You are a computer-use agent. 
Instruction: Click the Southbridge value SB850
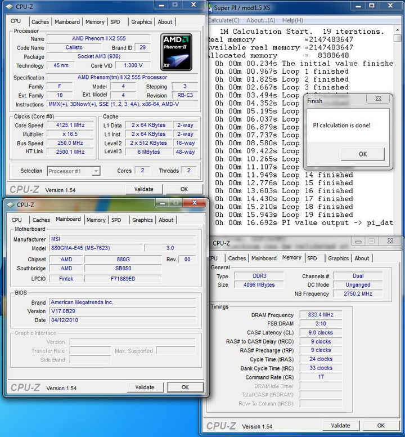pyautogui.click(x=123, y=269)
